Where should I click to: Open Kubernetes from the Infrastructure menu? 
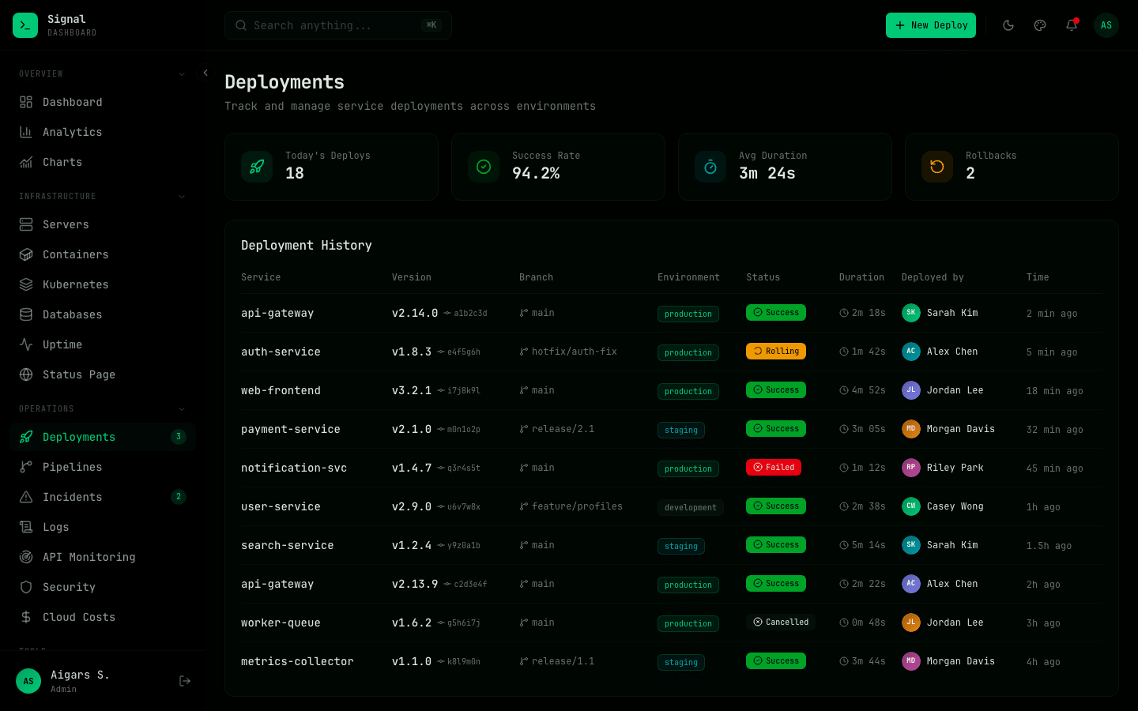[75, 284]
